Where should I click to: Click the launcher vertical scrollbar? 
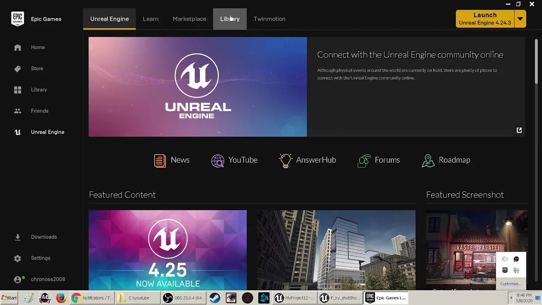(x=536, y=61)
